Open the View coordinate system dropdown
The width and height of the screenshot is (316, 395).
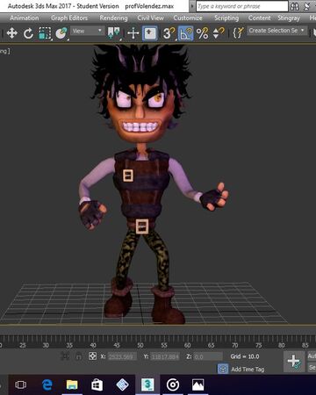(87, 31)
